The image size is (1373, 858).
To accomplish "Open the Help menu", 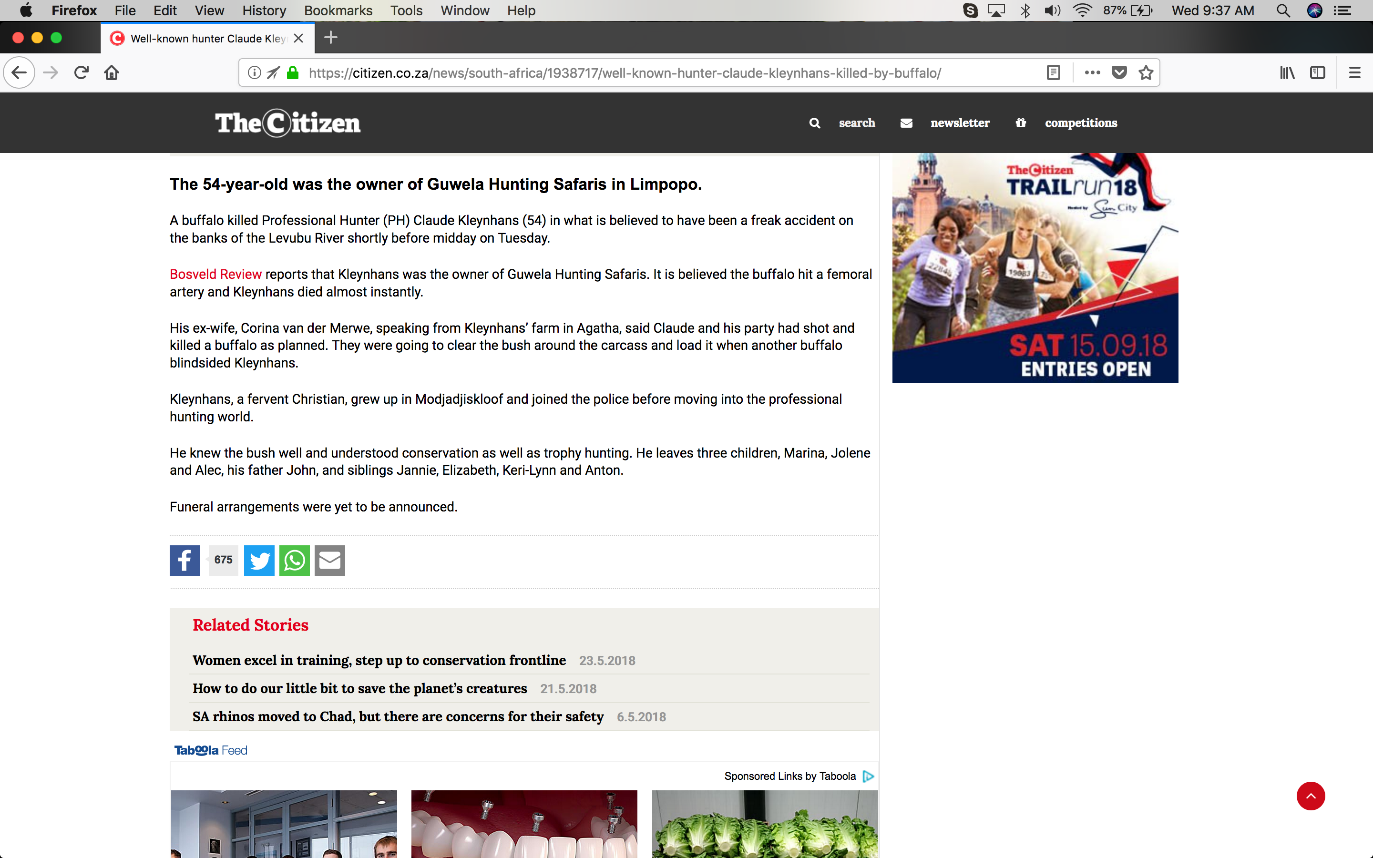I will tap(521, 10).
